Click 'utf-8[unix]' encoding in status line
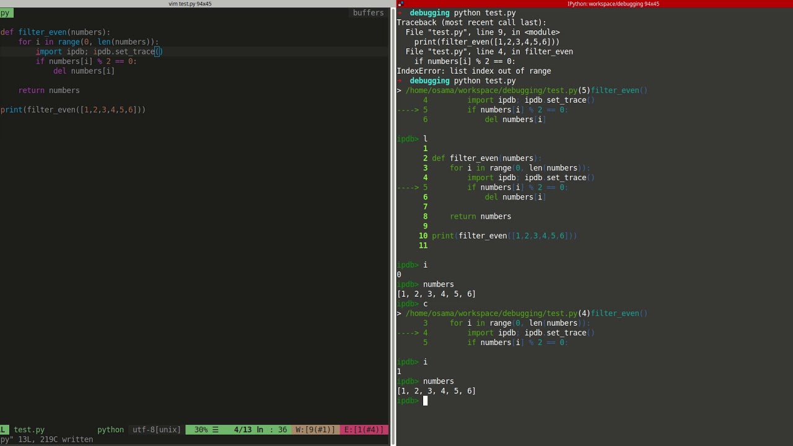Image resolution: width=793 pixels, height=446 pixels. click(157, 429)
